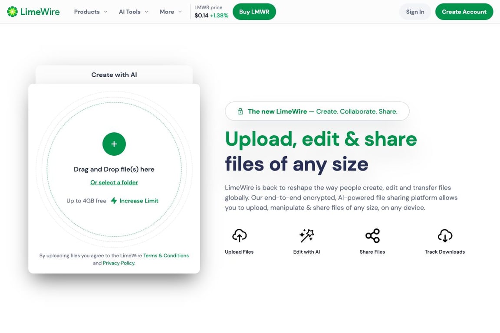Click the Sign In button
500x333 pixels.
[415, 12]
